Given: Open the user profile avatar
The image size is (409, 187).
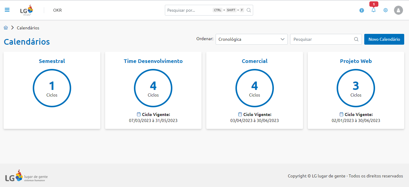Looking at the screenshot, I should pos(398,10).
